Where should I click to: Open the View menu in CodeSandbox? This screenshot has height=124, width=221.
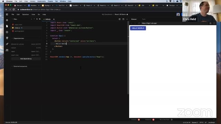[33, 14]
